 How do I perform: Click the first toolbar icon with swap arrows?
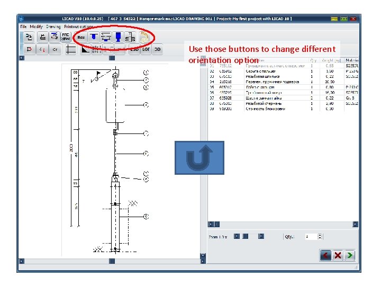[x=30, y=37]
